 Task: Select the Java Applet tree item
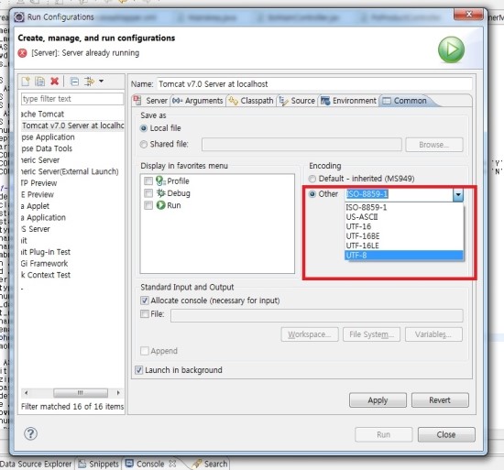point(36,206)
